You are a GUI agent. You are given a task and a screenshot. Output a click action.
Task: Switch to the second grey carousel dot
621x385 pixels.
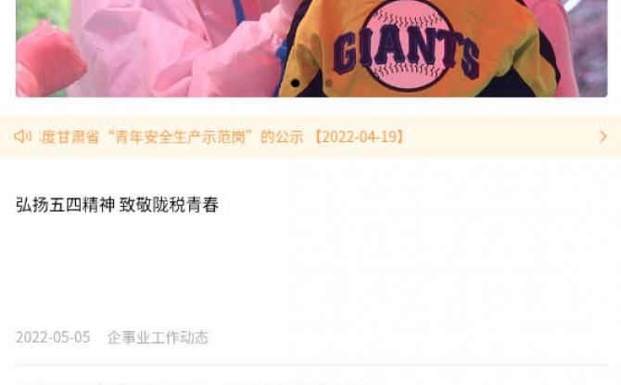tap(328, 83)
